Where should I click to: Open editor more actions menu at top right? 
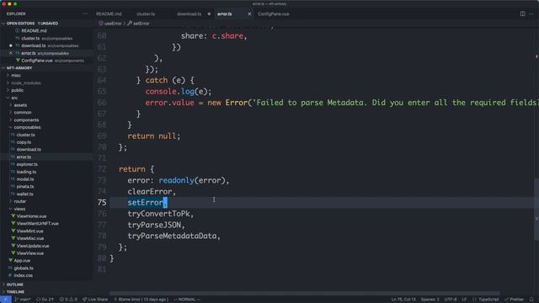pos(531,13)
